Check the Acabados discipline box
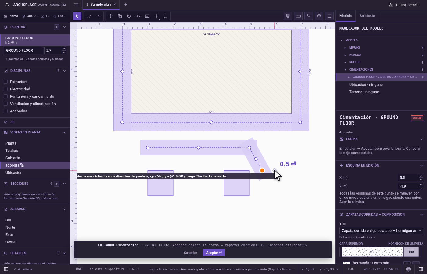Screen dimensions: 427x274 5,111
